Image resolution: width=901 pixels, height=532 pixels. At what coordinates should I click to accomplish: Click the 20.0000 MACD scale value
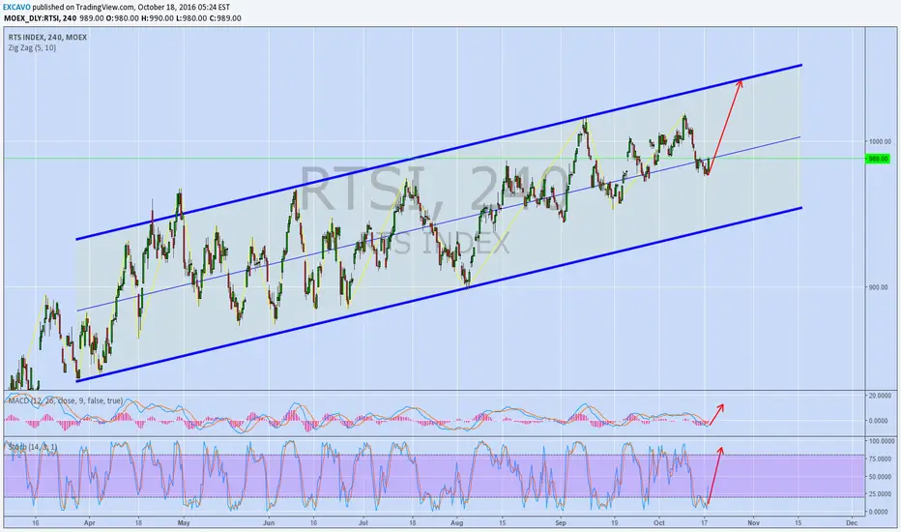(x=880, y=396)
